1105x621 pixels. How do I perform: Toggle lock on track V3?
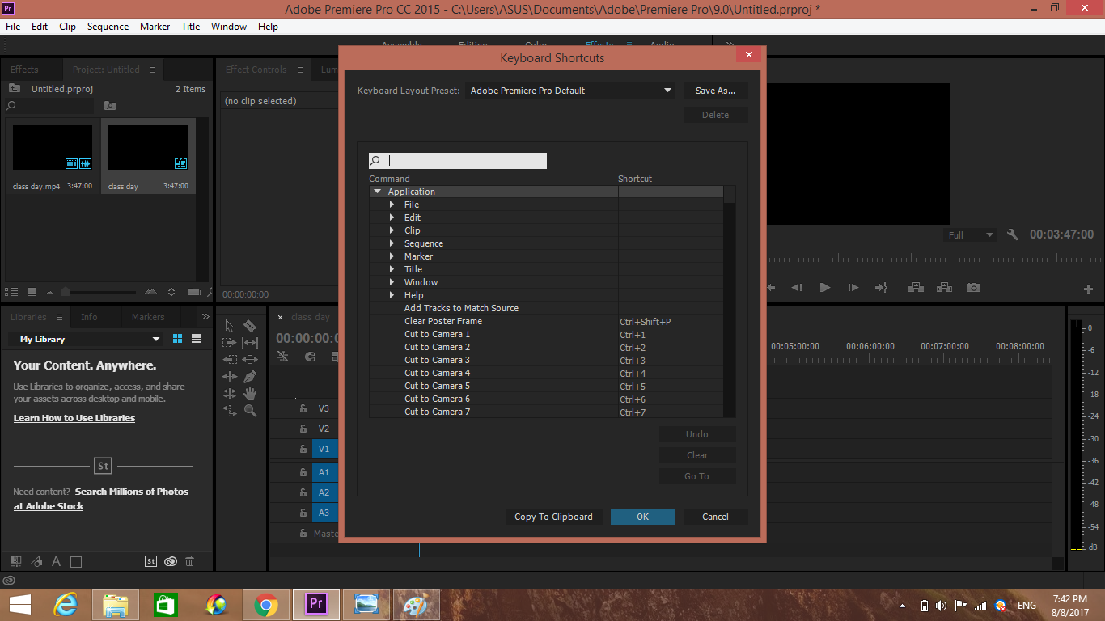pyautogui.click(x=303, y=409)
